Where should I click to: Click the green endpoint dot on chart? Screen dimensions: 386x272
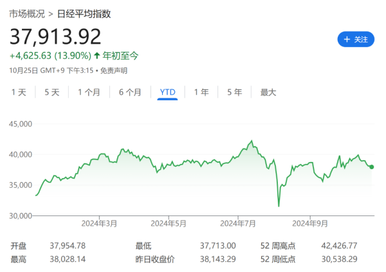click(x=371, y=167)
